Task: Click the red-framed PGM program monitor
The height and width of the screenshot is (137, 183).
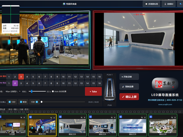Action: click(x=138, y=40)
